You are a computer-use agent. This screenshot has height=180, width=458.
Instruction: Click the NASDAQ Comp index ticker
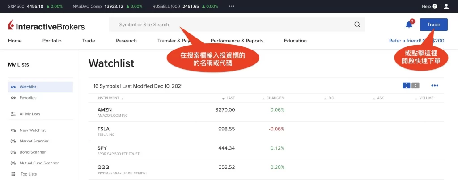(x=107, y=6)
